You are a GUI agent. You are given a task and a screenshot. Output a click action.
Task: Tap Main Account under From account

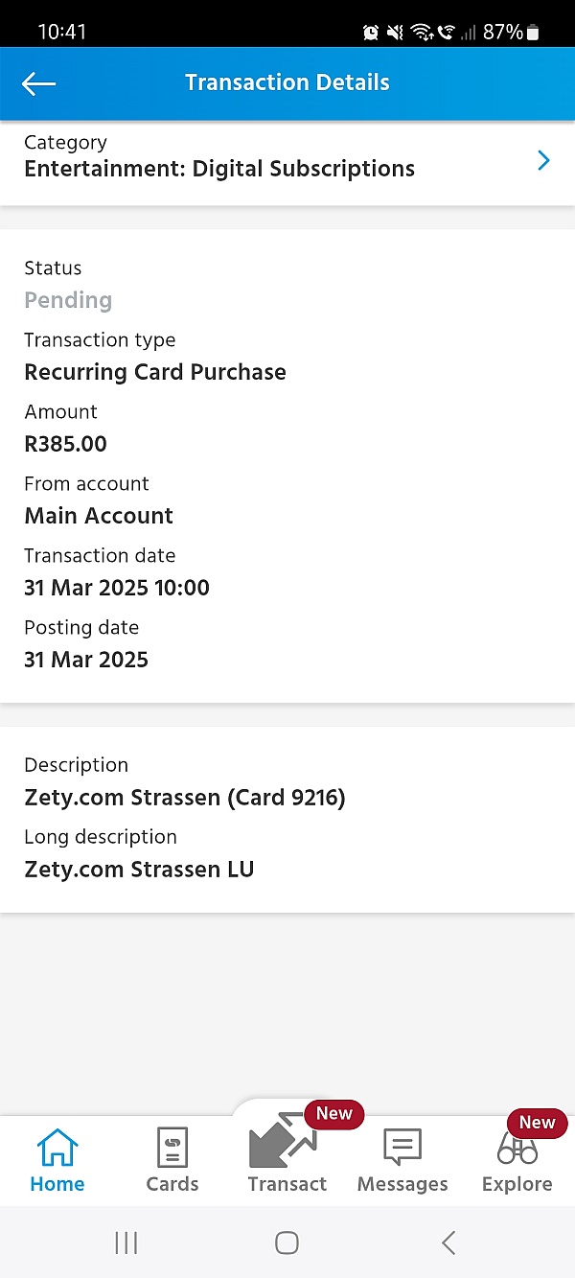click(99, 516)
